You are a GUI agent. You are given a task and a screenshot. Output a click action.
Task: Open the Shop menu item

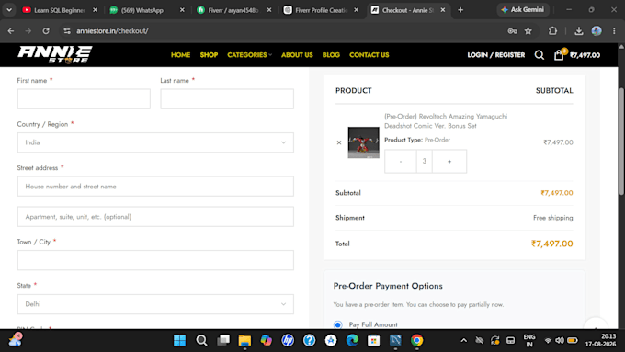click(209, 55)
